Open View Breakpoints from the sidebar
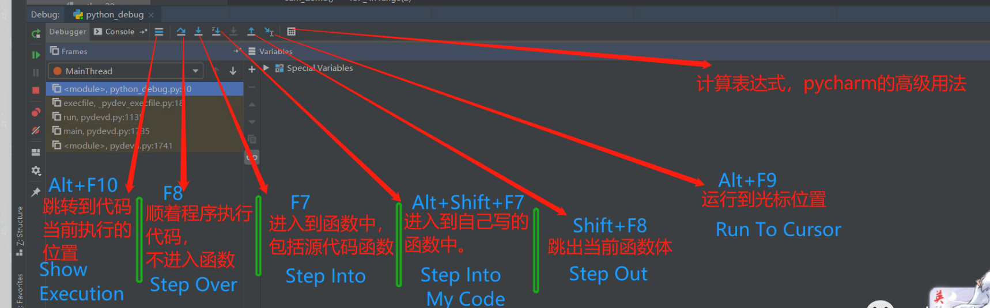Viewport: 990px width, 308px height. point(36,112)
